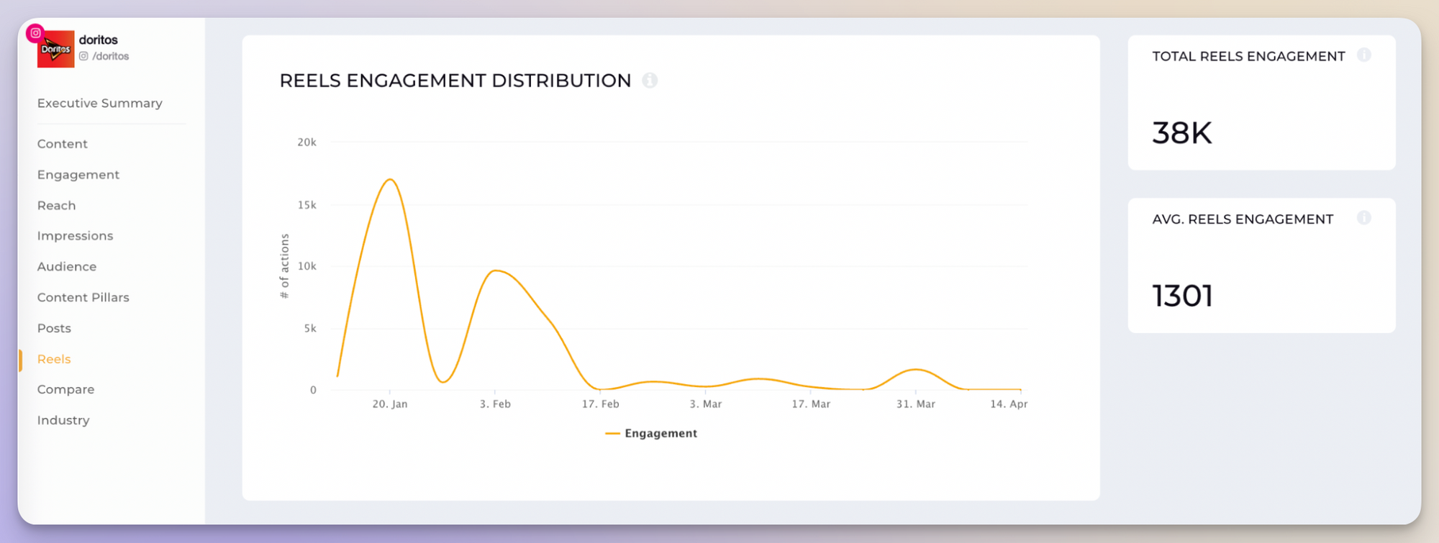The width and height of the screenshot is (1439, 543).
Task: Open Impressions in the sidebar
Action: point(76,236)
